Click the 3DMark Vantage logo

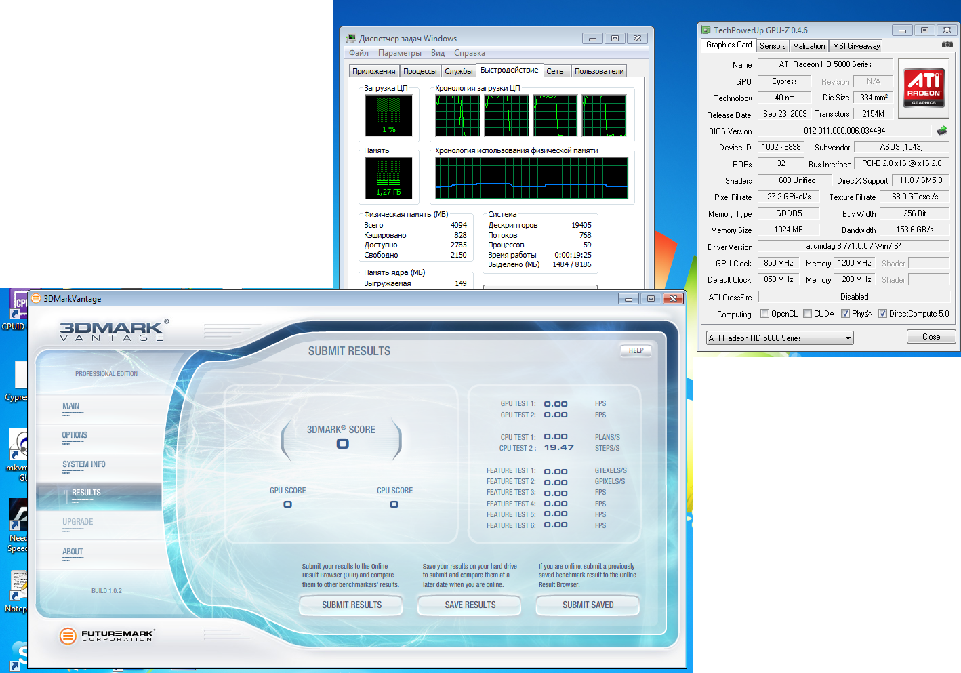(x=114, y=330)
